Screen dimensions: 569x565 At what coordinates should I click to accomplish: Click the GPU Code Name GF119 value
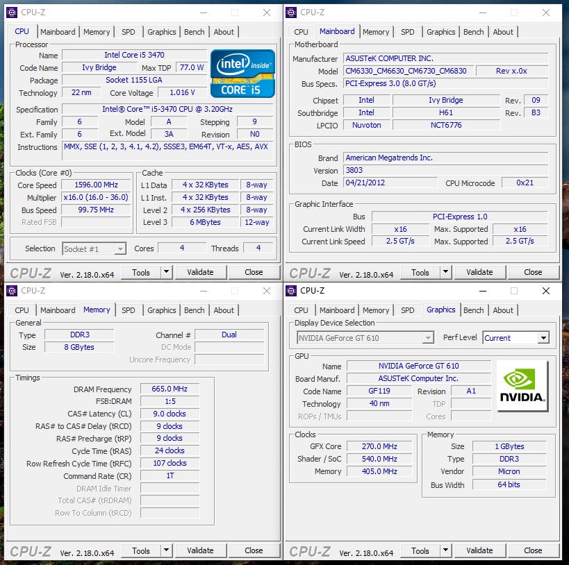379,391
